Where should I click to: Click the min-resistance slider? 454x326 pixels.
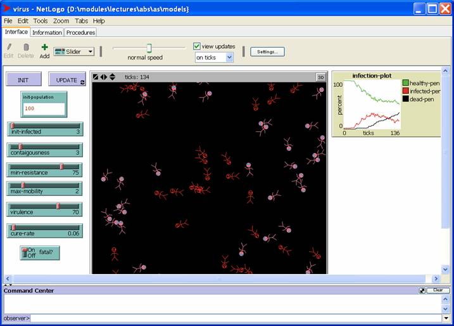click(44, 170)
